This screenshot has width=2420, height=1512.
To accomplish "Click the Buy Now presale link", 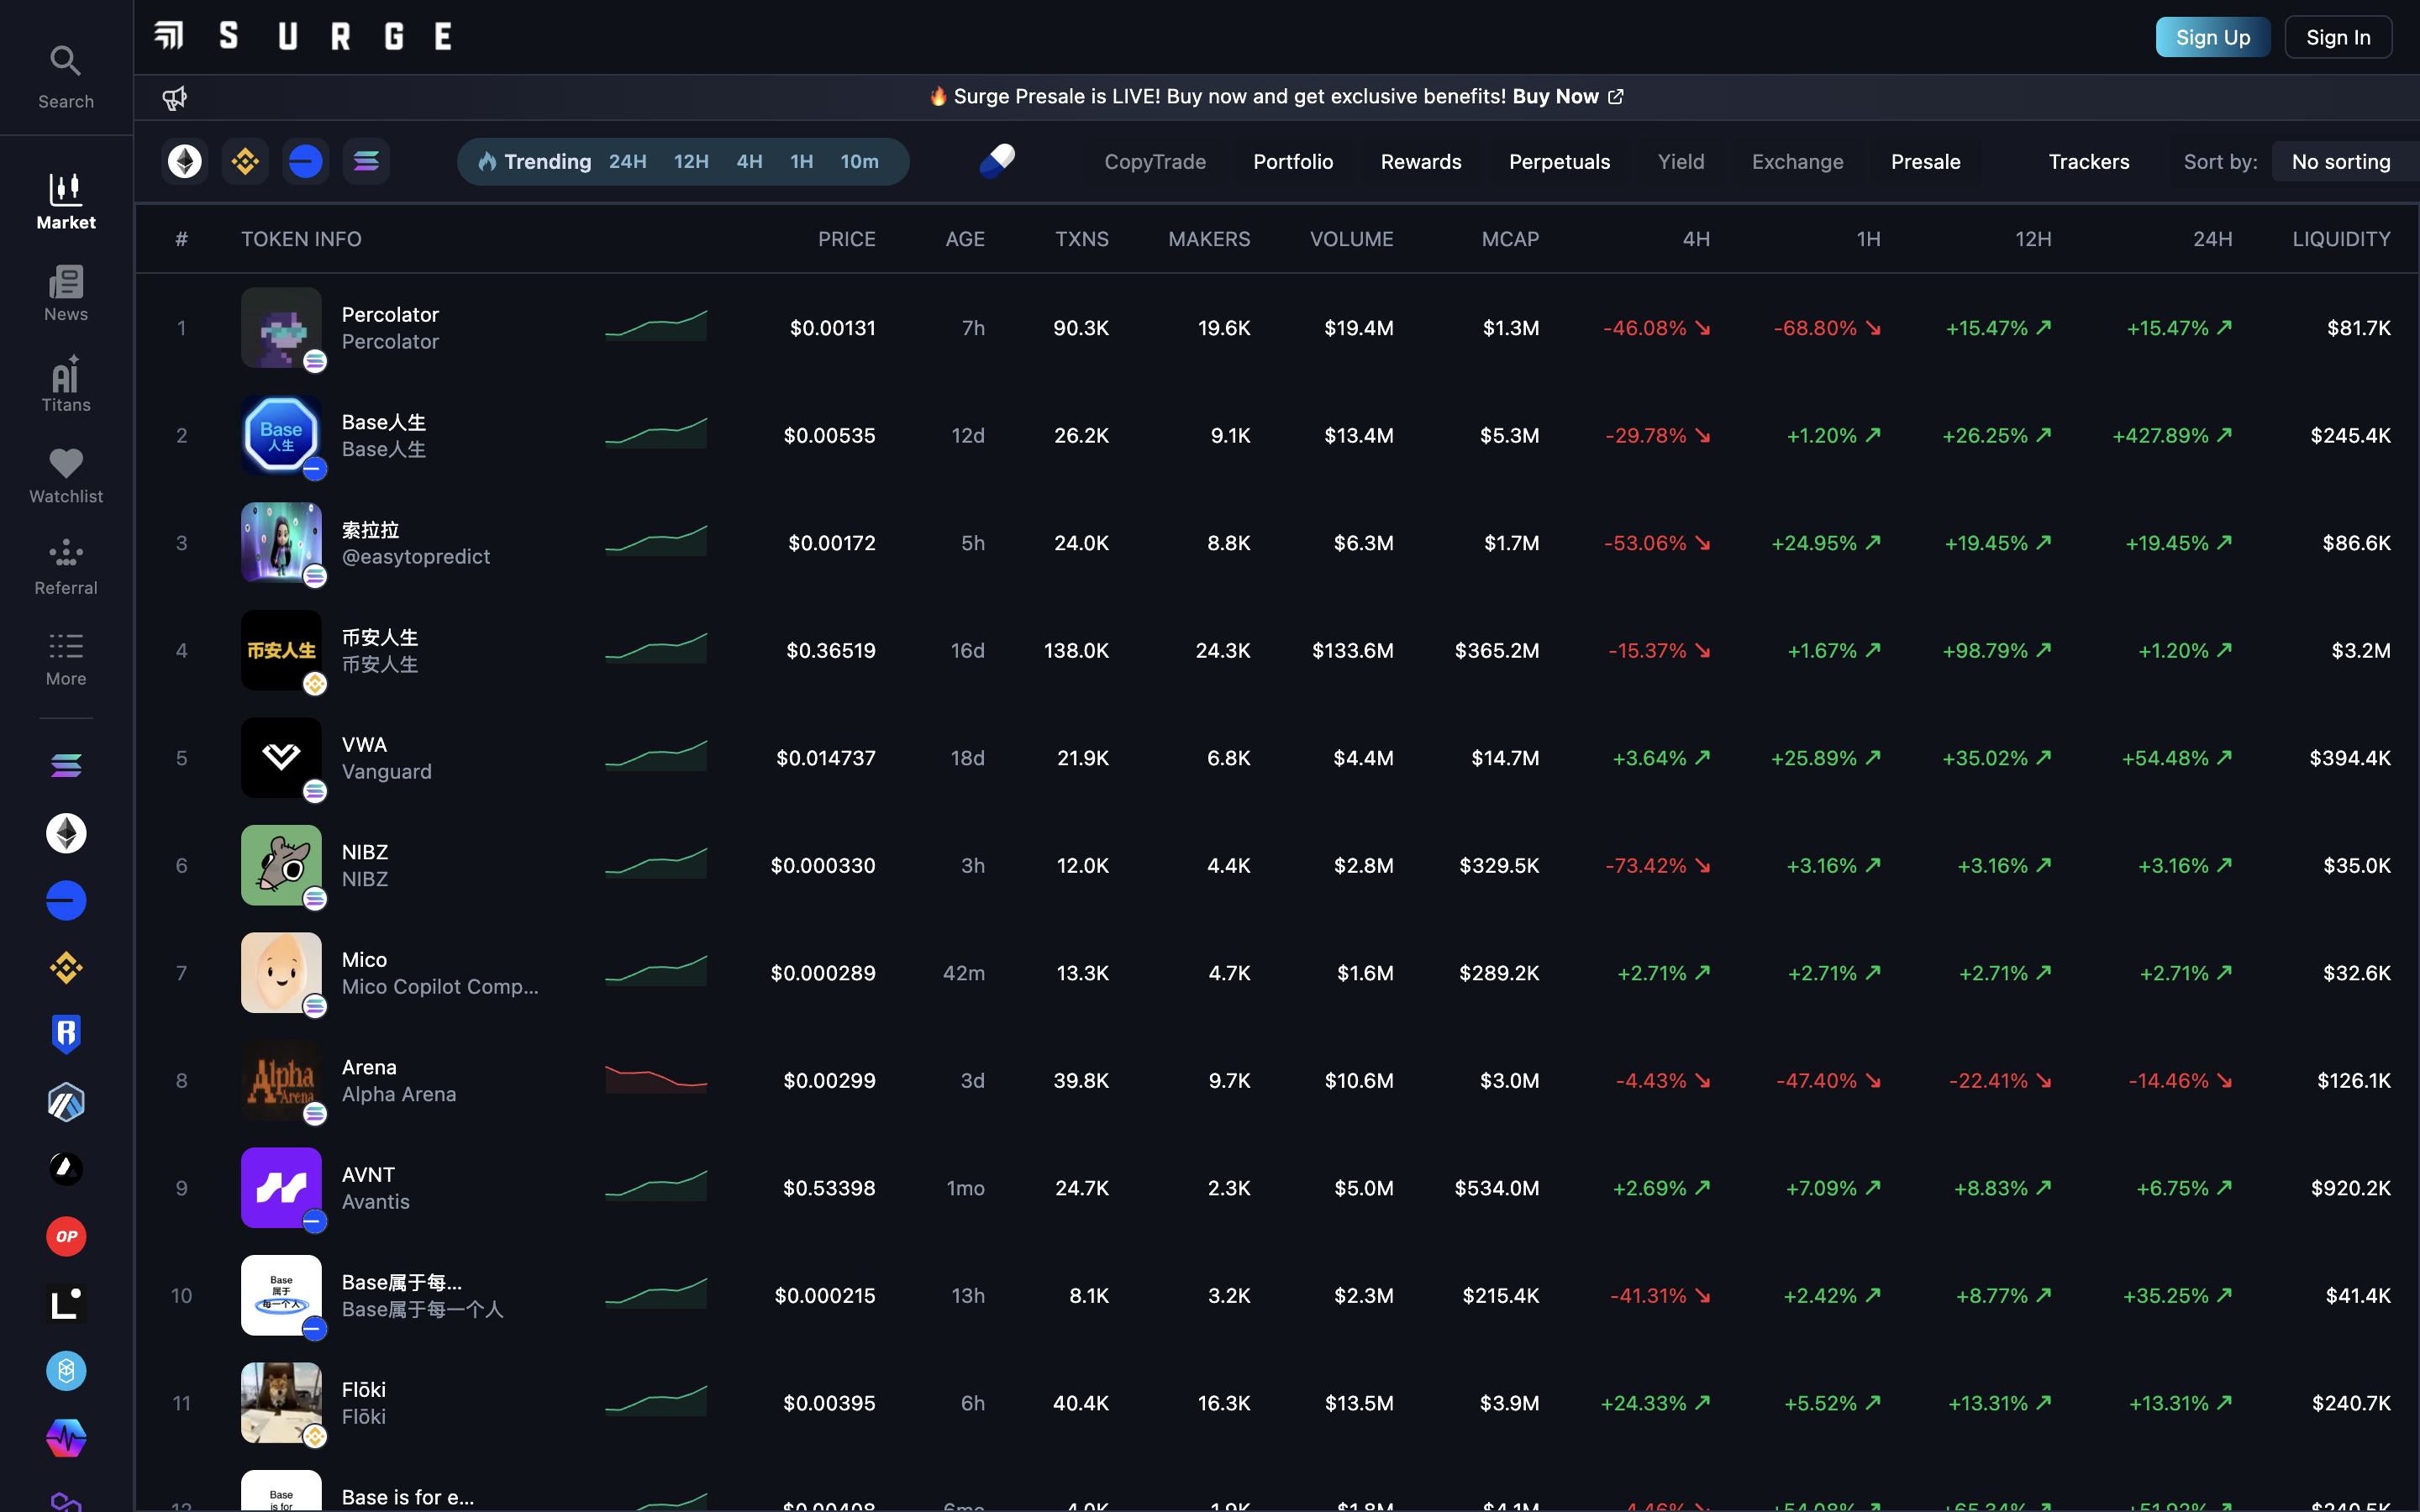I will [x=1556, y=96].
